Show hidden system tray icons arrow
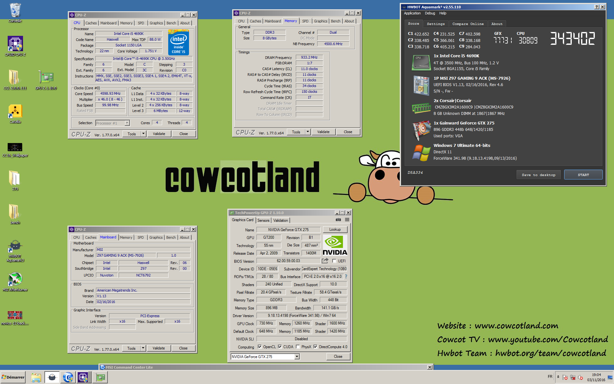 [x=558, y=377]
